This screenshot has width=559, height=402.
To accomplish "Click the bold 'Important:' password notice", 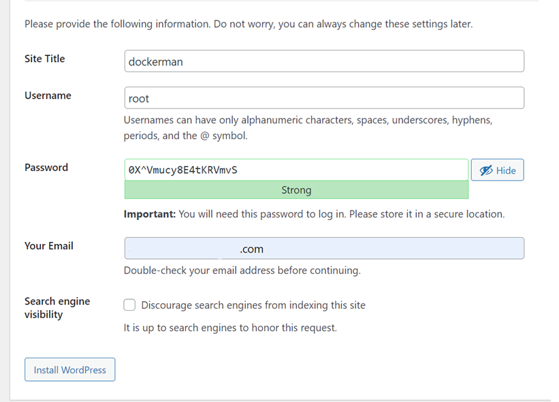I will [x=150, y=214].
